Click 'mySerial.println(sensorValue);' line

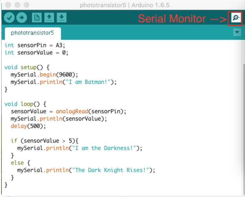59,119
